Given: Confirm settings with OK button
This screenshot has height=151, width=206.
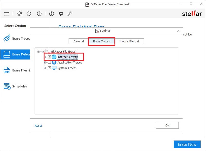Looking at the screenshot, I should [x=167, y=125].
